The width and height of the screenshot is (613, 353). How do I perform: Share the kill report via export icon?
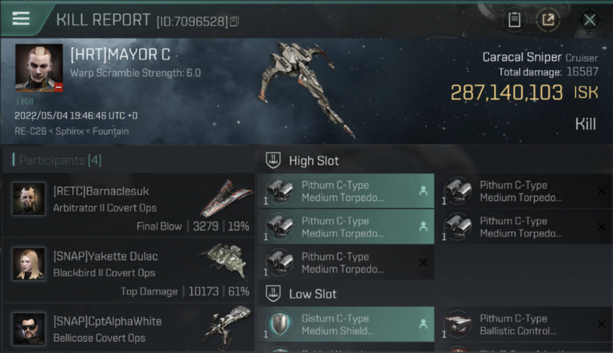click(548, 20)
